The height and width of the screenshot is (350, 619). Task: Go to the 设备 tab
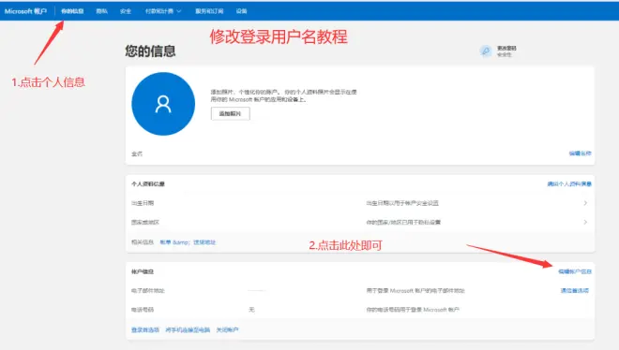242,11
